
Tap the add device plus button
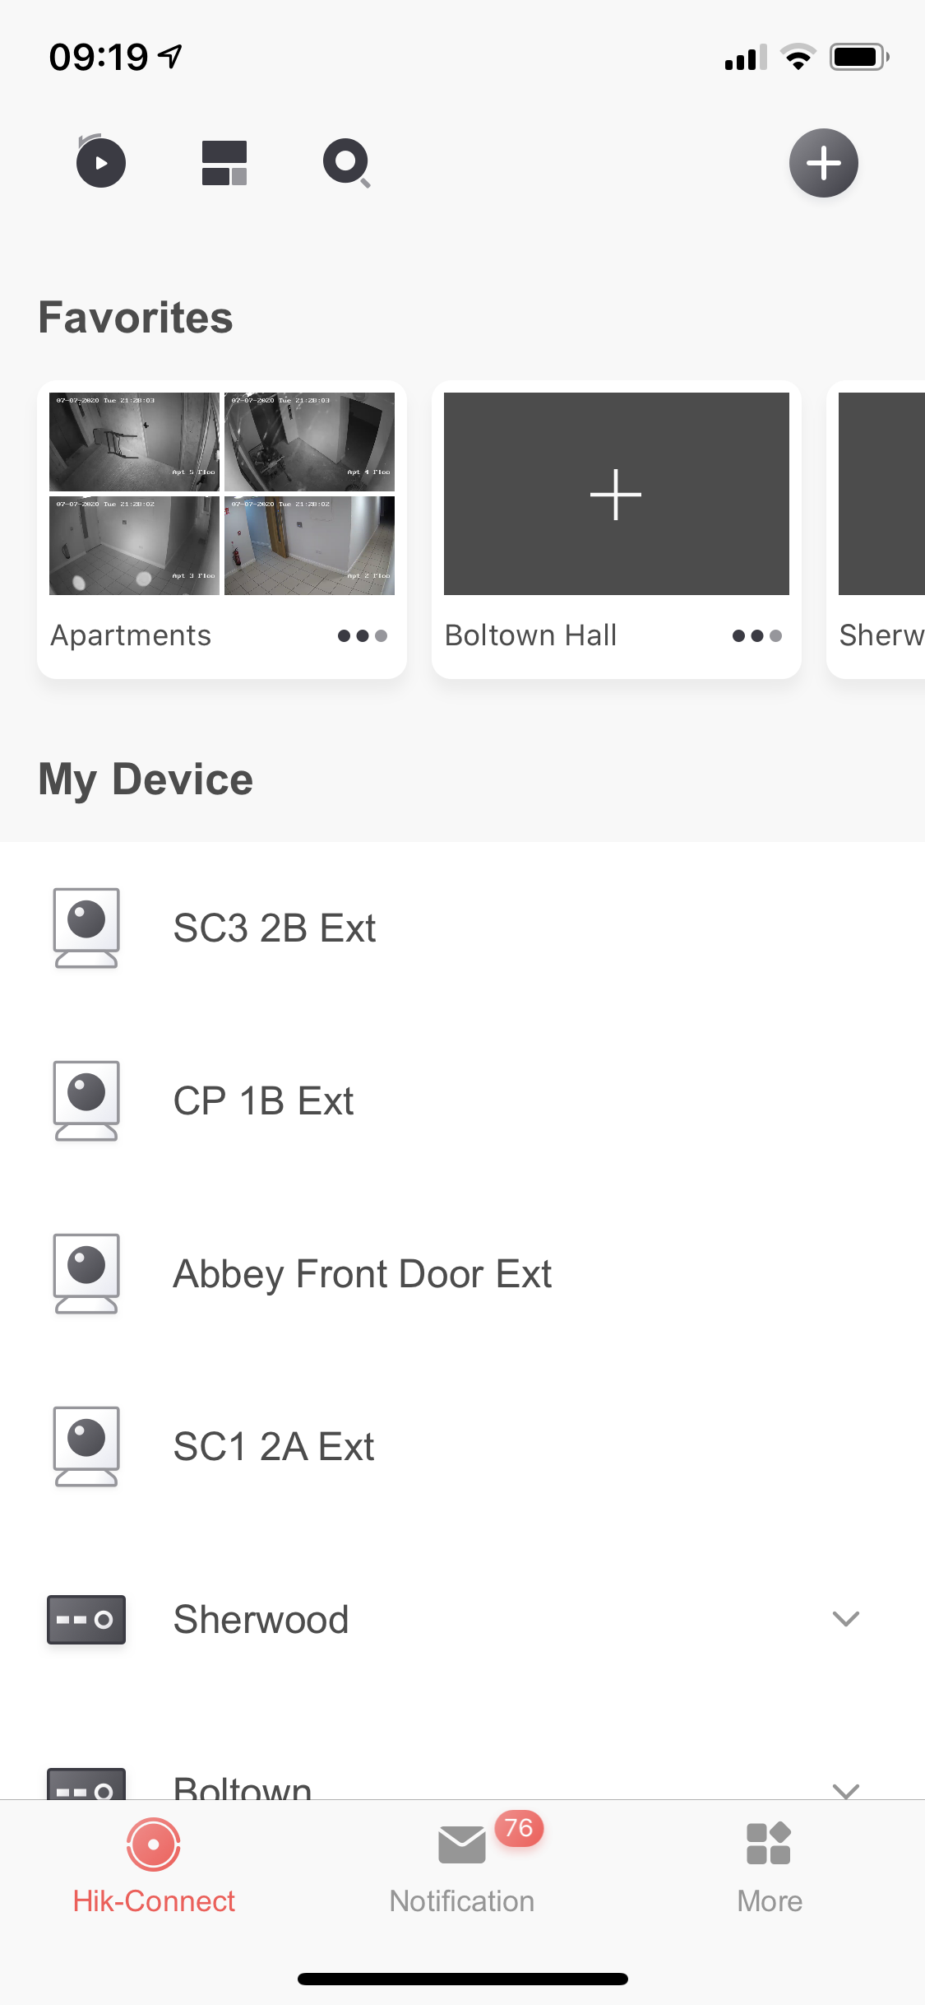[823, 163]
